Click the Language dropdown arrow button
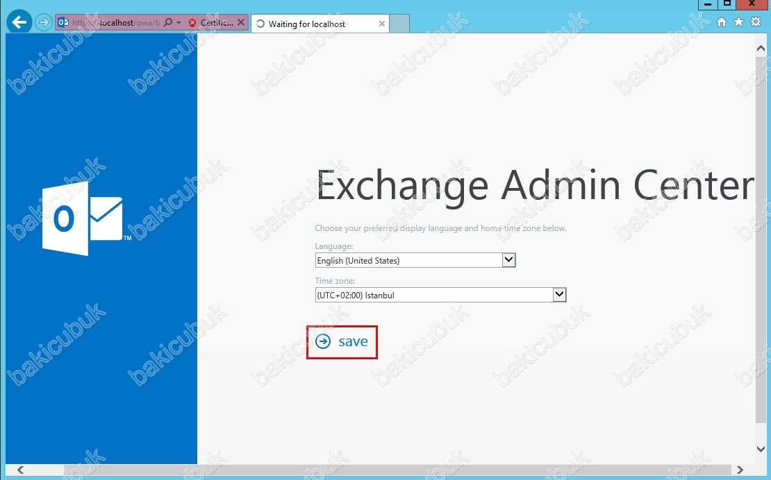Image resolution: width=771 pixels, height=480 pixels. click(508, 260)
